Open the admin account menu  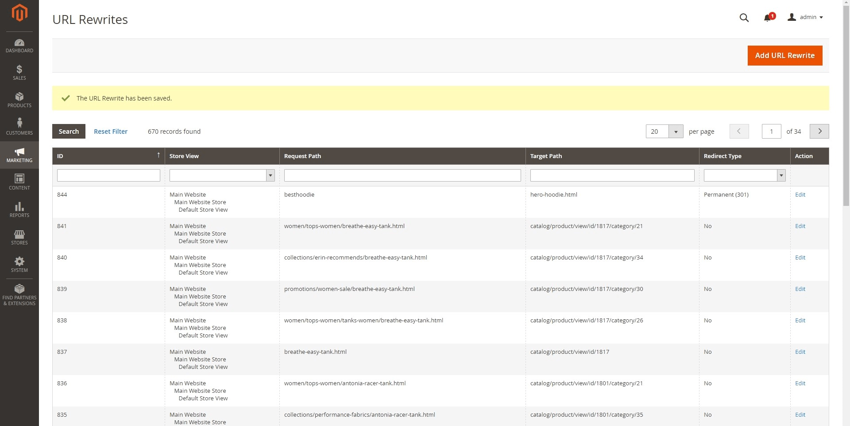[x=806, y=17]
